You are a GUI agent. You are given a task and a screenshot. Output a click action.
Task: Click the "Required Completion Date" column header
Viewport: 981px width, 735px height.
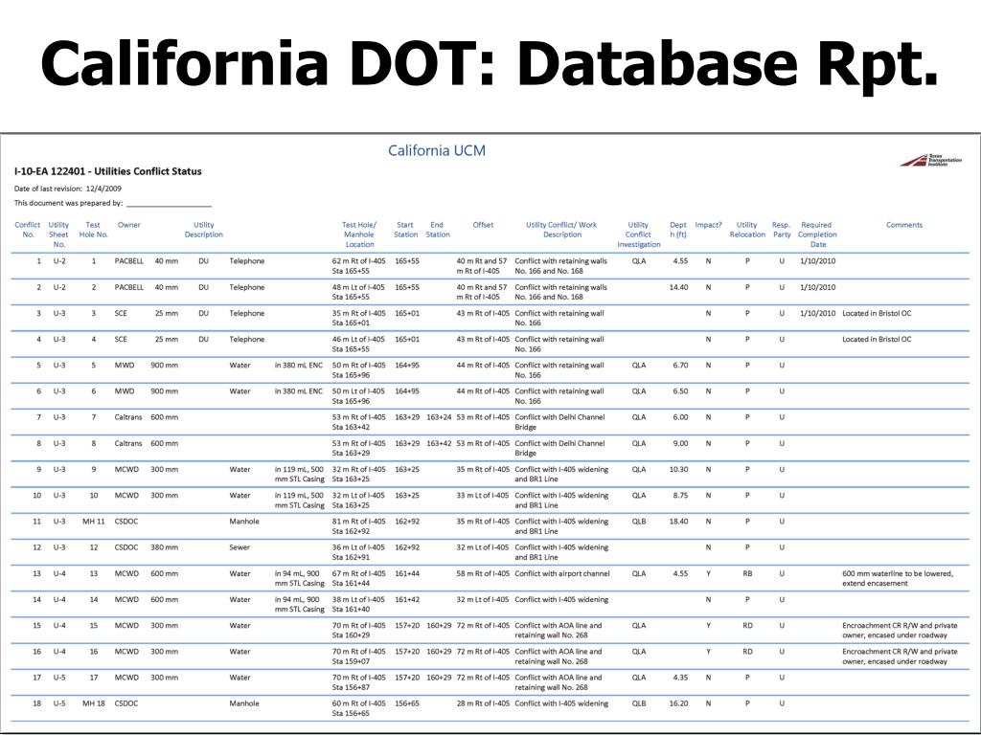tap(817, 234)
